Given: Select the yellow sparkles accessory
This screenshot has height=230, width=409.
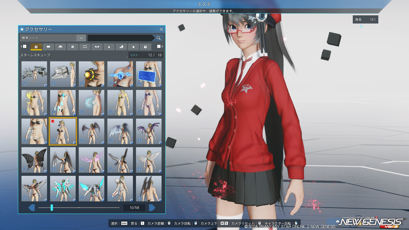Looking at the screenshot, I should 120,103.
